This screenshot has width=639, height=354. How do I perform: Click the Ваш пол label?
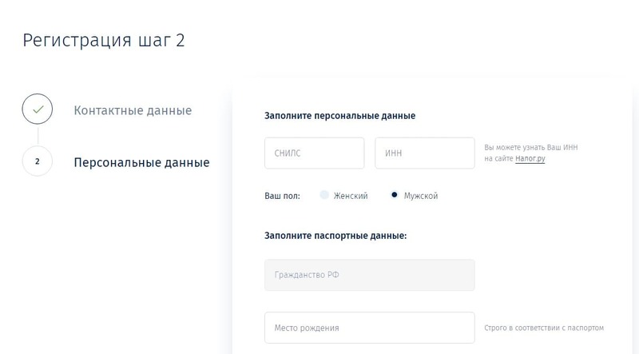(x=282, y=196)
